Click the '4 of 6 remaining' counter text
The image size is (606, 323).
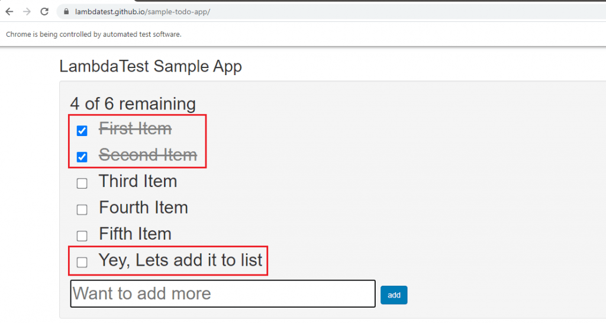coord(133,104)
